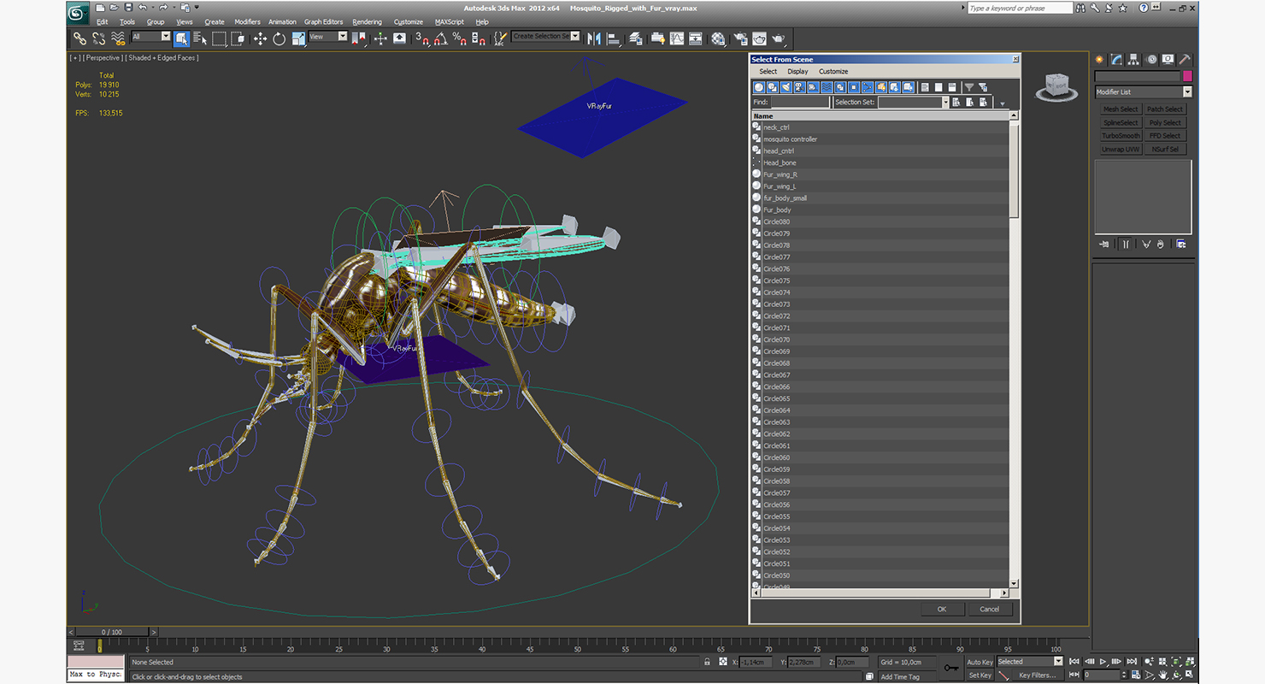Toggle Auto Key mode
This screenshot has width=1265, height=684.
click(980, 662)
